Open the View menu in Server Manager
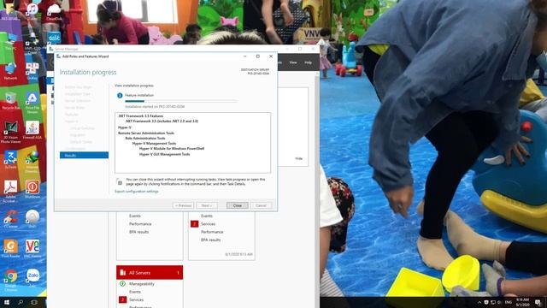The width and height of the screenshot is (547, 308). click(x=293, y=62)
